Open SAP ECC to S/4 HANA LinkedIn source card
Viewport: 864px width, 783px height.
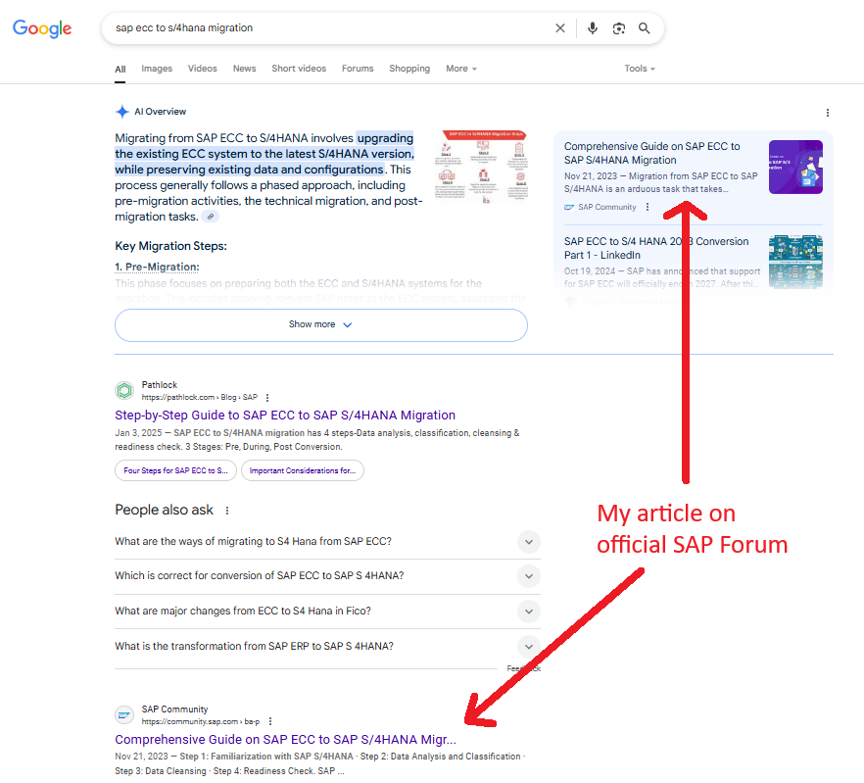coord(656,248)
